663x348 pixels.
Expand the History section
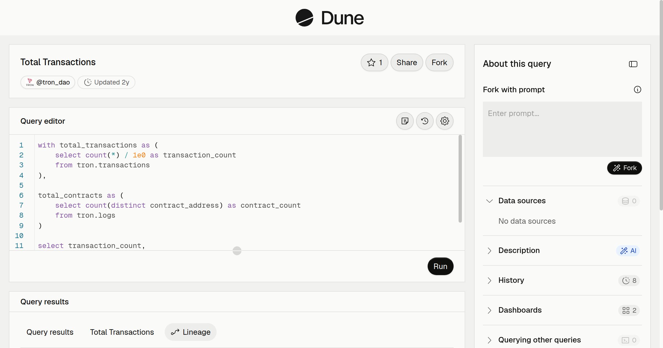(489, 281)
